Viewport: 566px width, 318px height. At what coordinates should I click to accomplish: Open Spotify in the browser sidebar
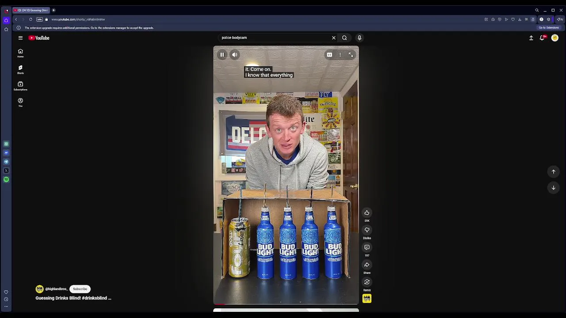pyautogui.click(x=6, y=180)
